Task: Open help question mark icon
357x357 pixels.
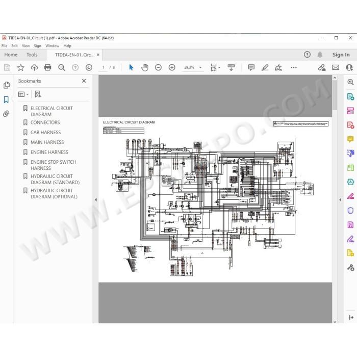Action: (307, 55)
